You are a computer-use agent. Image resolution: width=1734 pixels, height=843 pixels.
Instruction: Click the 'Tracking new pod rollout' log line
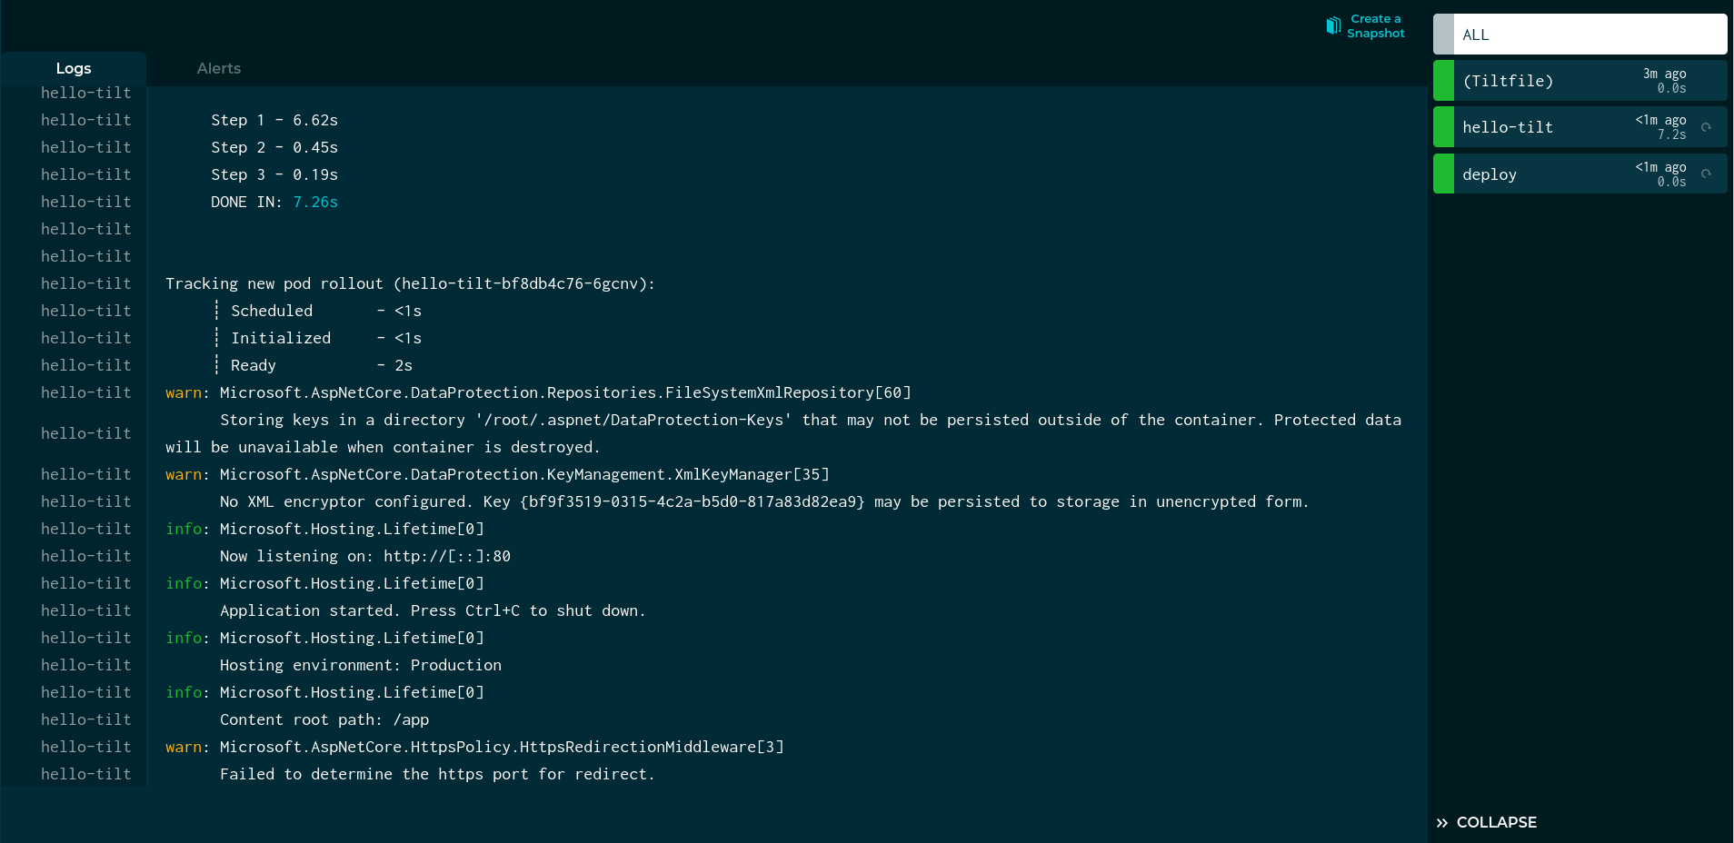410,284
